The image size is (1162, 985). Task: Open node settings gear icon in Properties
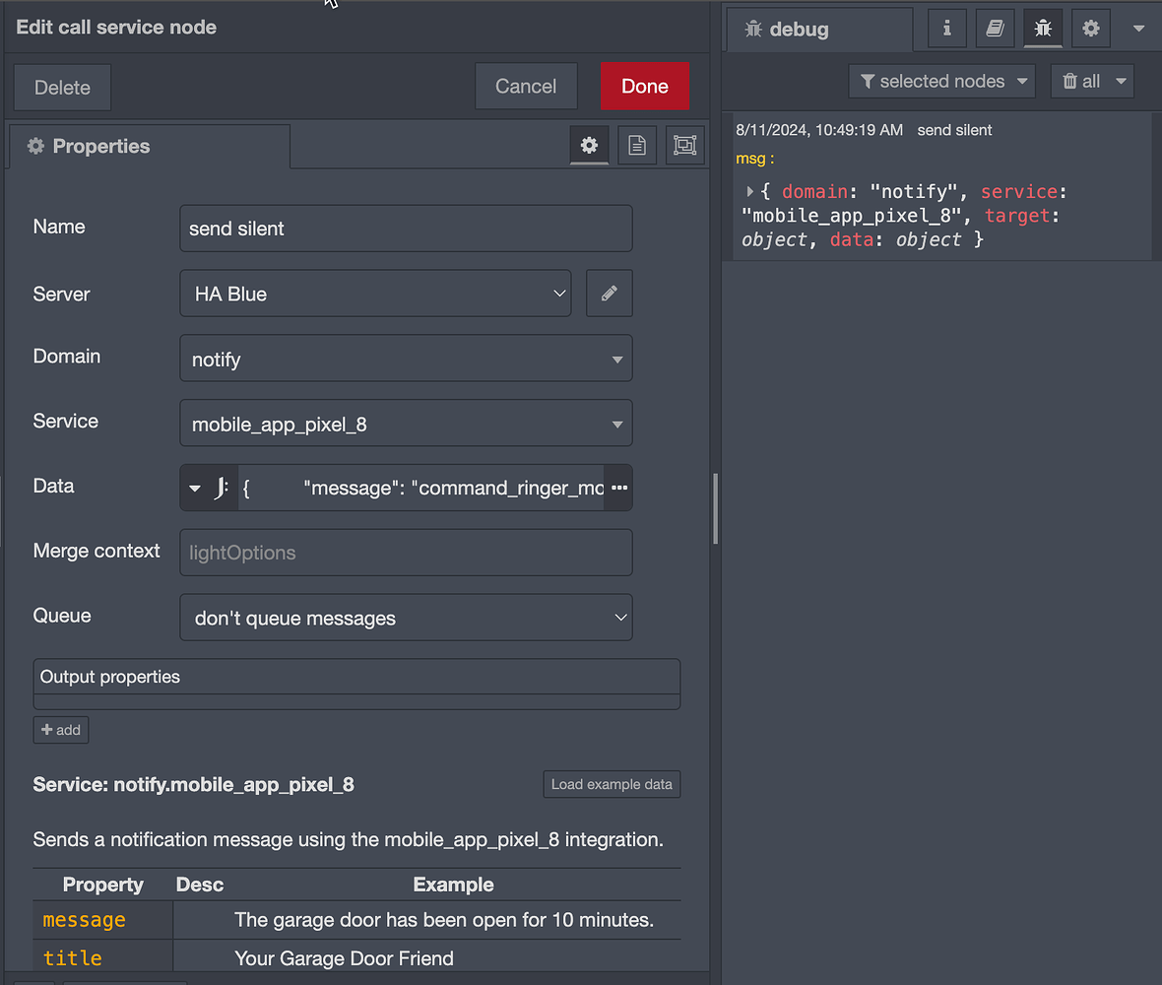pos(589,146)
